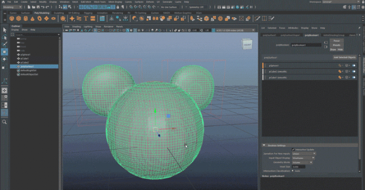Click the sweep mesh shelf icon
The width and height of the screenshot is (365, 190).
(79, 18)
